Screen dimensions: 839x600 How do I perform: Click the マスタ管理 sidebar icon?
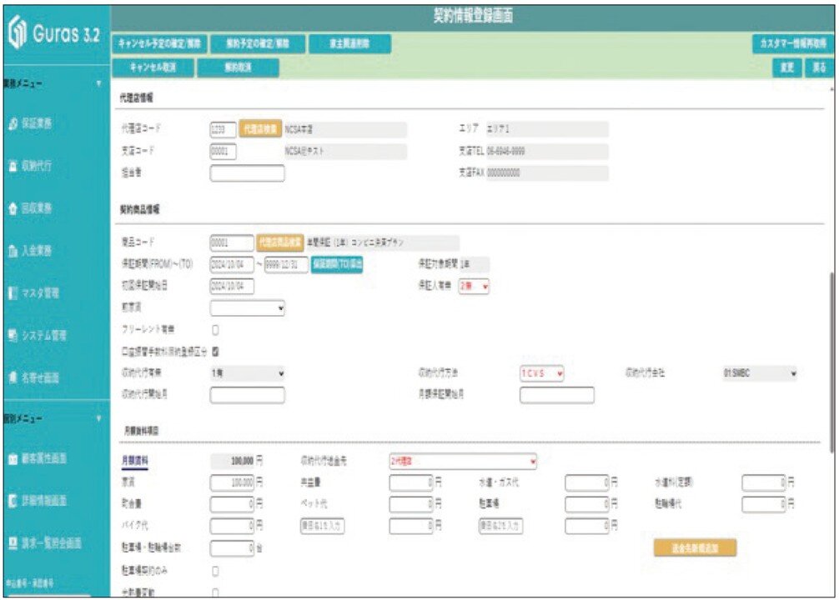13,292
